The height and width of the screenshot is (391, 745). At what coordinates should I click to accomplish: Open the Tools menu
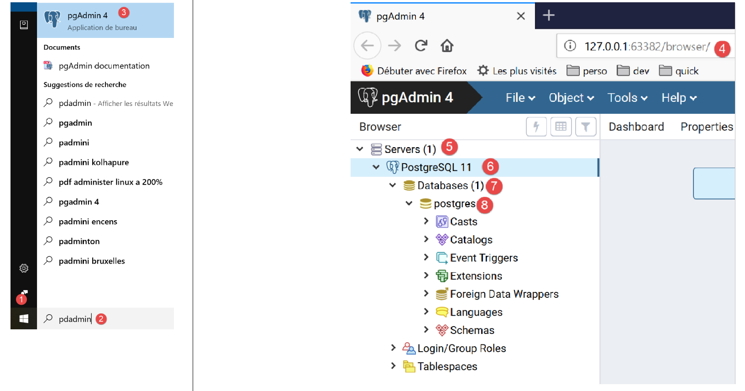tap(627, 98)
